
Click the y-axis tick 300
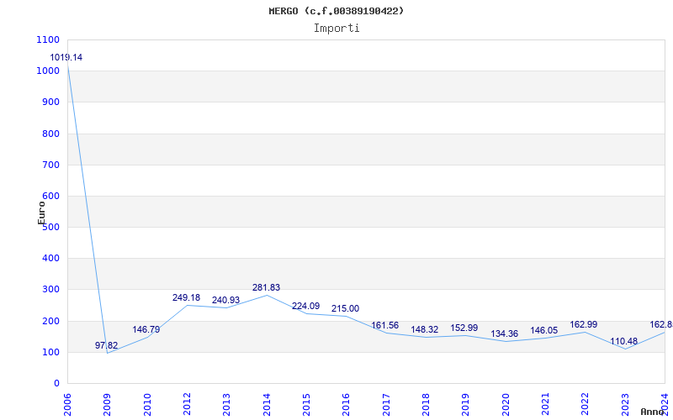click(50, 290)
